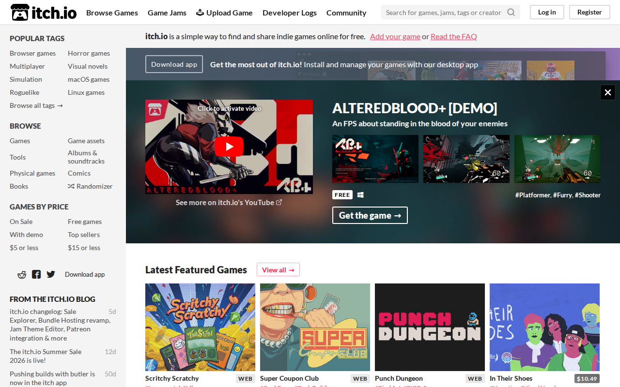This screenshot has width=620, height=387.
Task: Select Linux games tag
Action: pyautogui.click(x=86, y=92)
